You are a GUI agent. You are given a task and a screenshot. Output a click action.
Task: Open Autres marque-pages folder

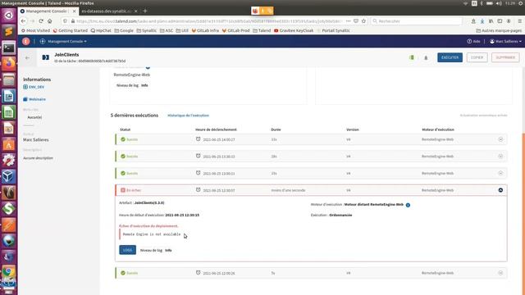coord(499,30)
